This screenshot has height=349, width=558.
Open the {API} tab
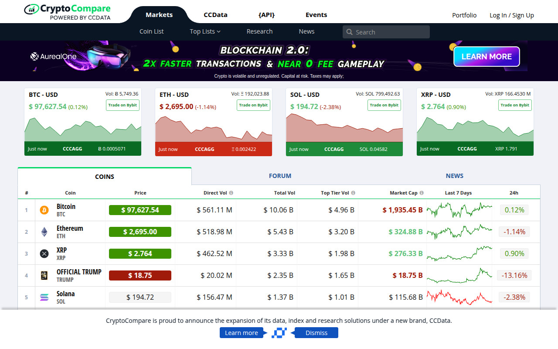(266, 15)
